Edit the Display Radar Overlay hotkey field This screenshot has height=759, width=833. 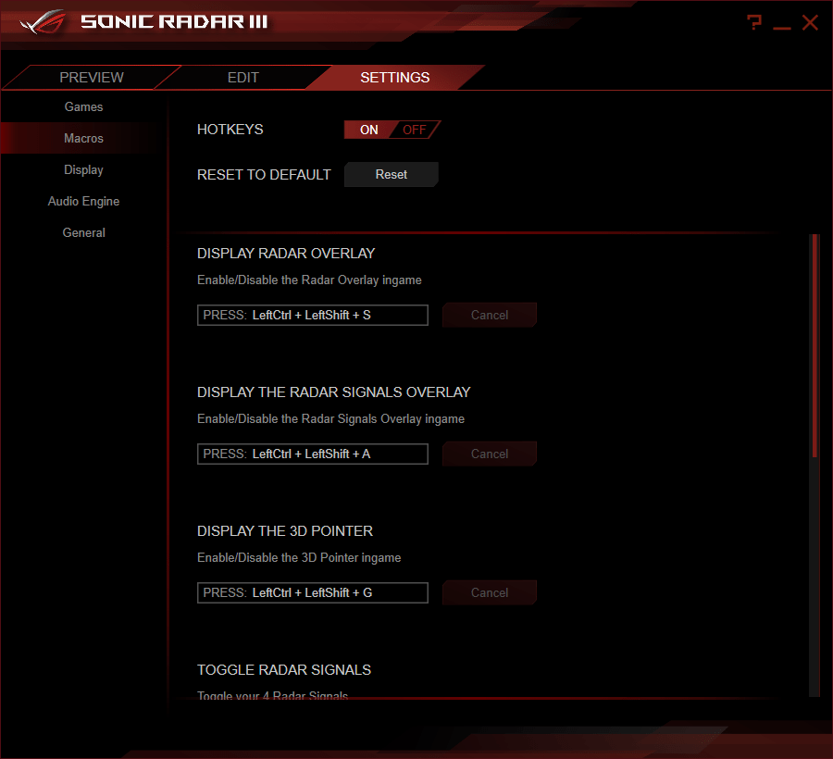(x=313, y=315)
